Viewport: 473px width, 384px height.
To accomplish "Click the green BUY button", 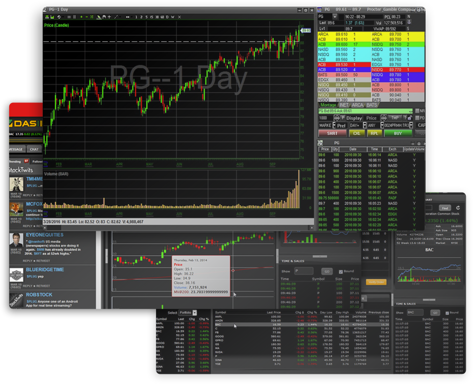I will click(x=398, y=133).
